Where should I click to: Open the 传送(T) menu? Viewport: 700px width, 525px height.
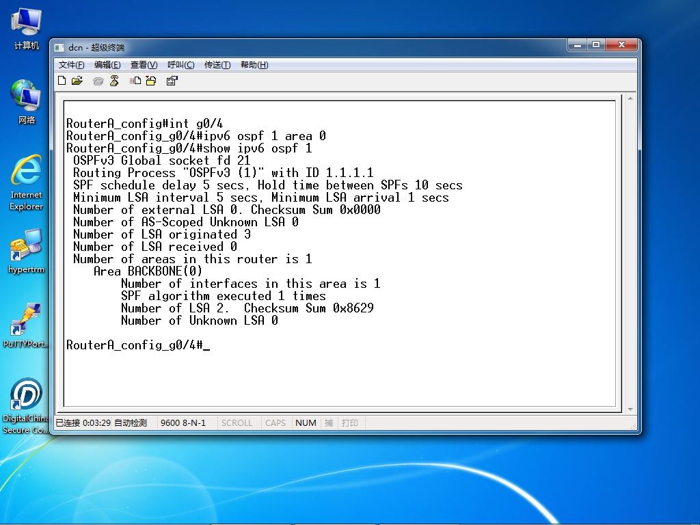pos(217,65)
